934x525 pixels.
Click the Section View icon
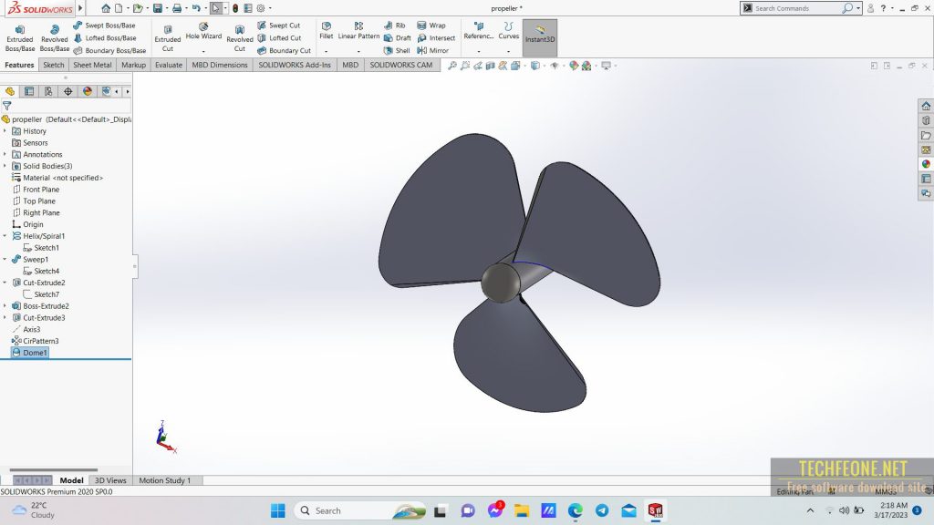pos(490,66)
